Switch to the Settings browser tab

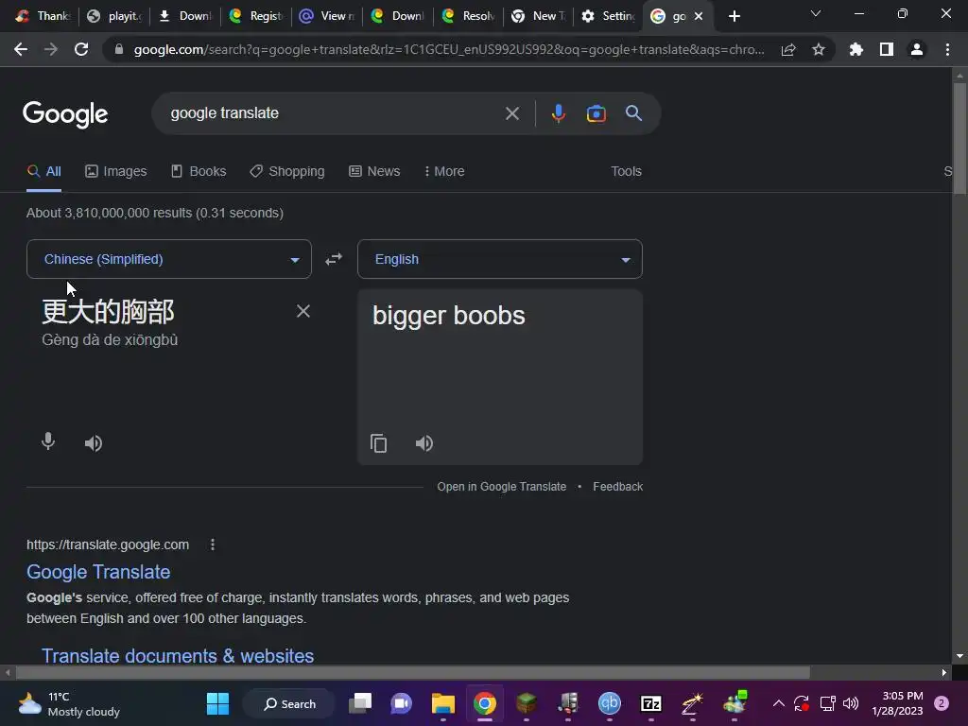(x=608, y=16)
